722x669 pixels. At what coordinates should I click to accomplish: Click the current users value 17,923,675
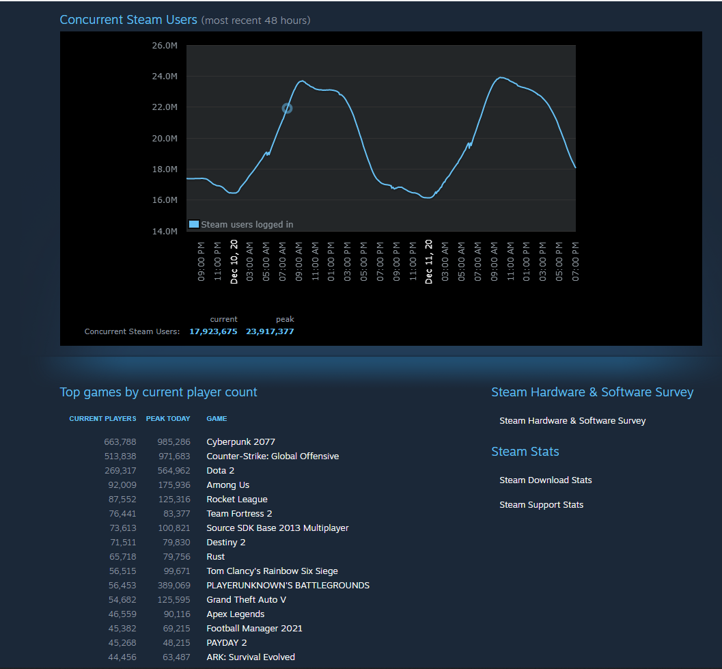(213, 331)
